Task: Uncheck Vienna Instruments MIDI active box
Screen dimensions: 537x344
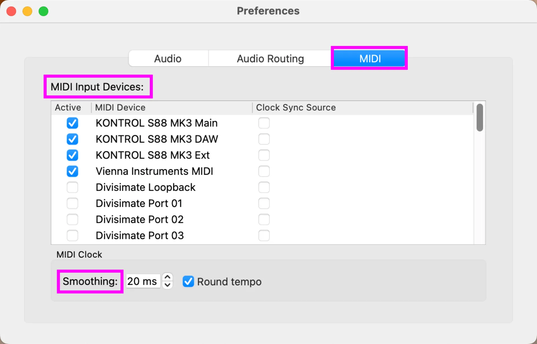Action: point(72,171)
